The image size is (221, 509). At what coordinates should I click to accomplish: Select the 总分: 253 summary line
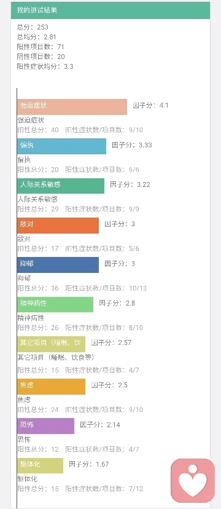tap(33, 27)
